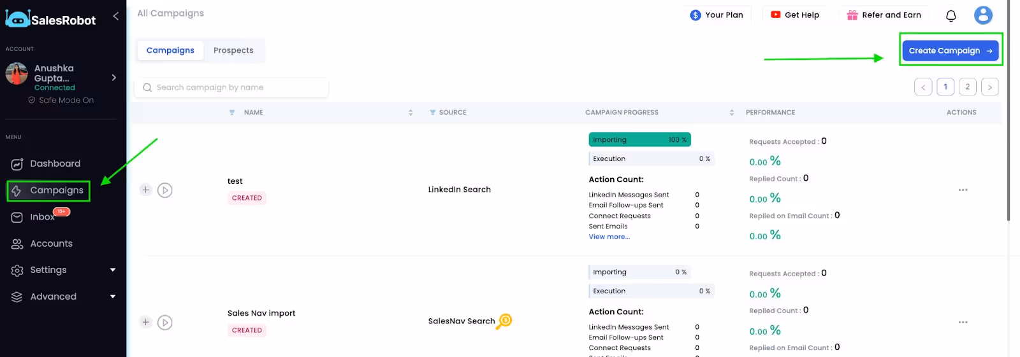Open the user profile avatar menu
The width and height of the screenshot is (1020, 357).
click(983, 15)
